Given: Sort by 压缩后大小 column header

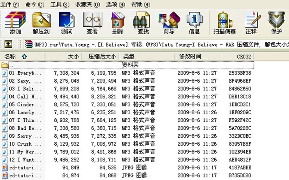Looking at the screenshot, I should click(101, 57).
